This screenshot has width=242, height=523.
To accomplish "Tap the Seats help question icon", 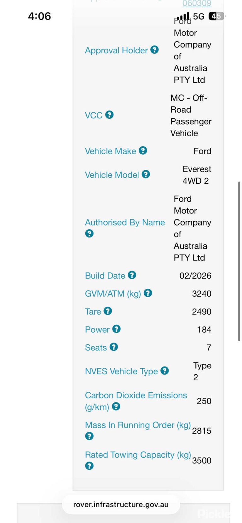I will 114,347.
